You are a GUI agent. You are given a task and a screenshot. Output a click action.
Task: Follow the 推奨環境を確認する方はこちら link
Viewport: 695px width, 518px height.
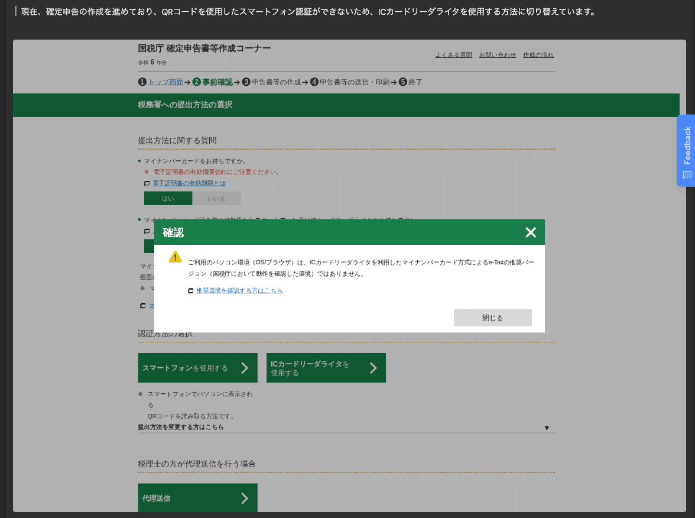click(x=239, y=290)
